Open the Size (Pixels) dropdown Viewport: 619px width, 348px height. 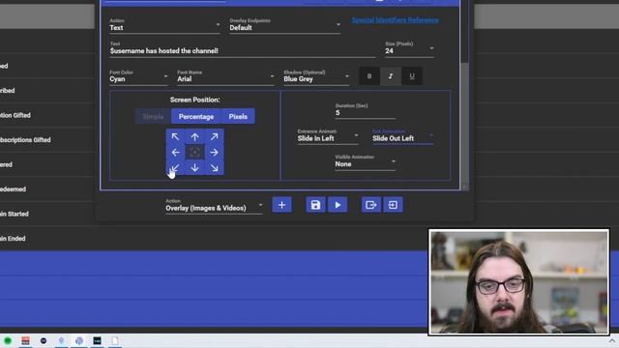(x=409, y=49)
